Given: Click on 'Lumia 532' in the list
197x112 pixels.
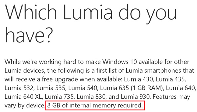Looking at the screenshot, I should tap(19, 88).
